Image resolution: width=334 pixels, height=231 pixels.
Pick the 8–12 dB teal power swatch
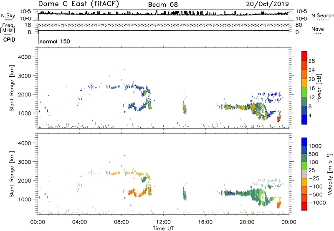coord(304,101)
